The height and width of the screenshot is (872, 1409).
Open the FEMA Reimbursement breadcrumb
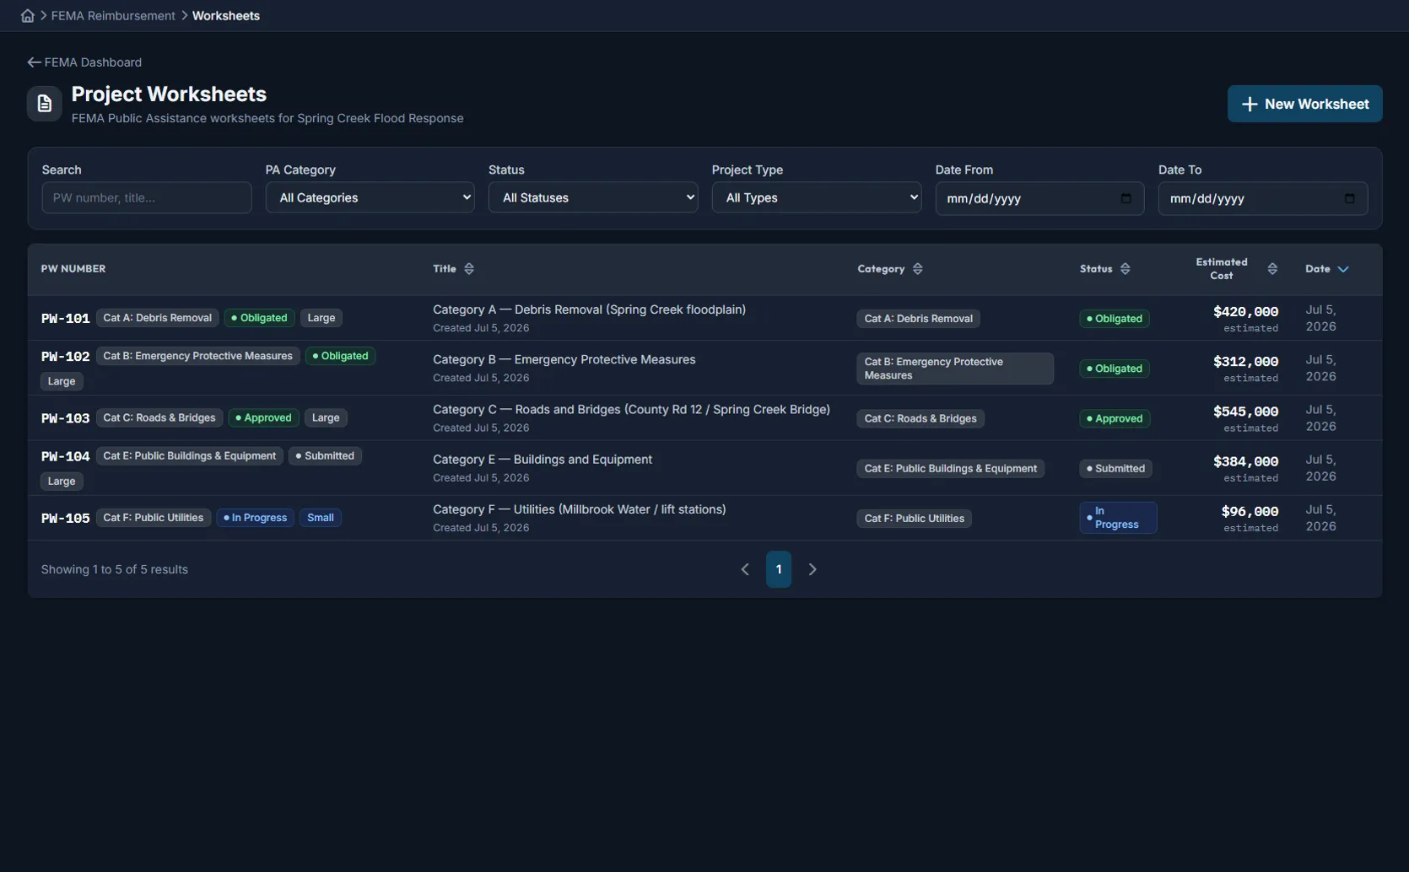(x=113, y=16)
